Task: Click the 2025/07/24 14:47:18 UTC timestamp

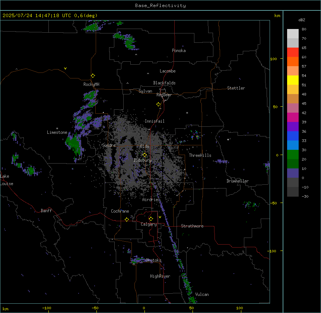Action: tap(36, 16)
